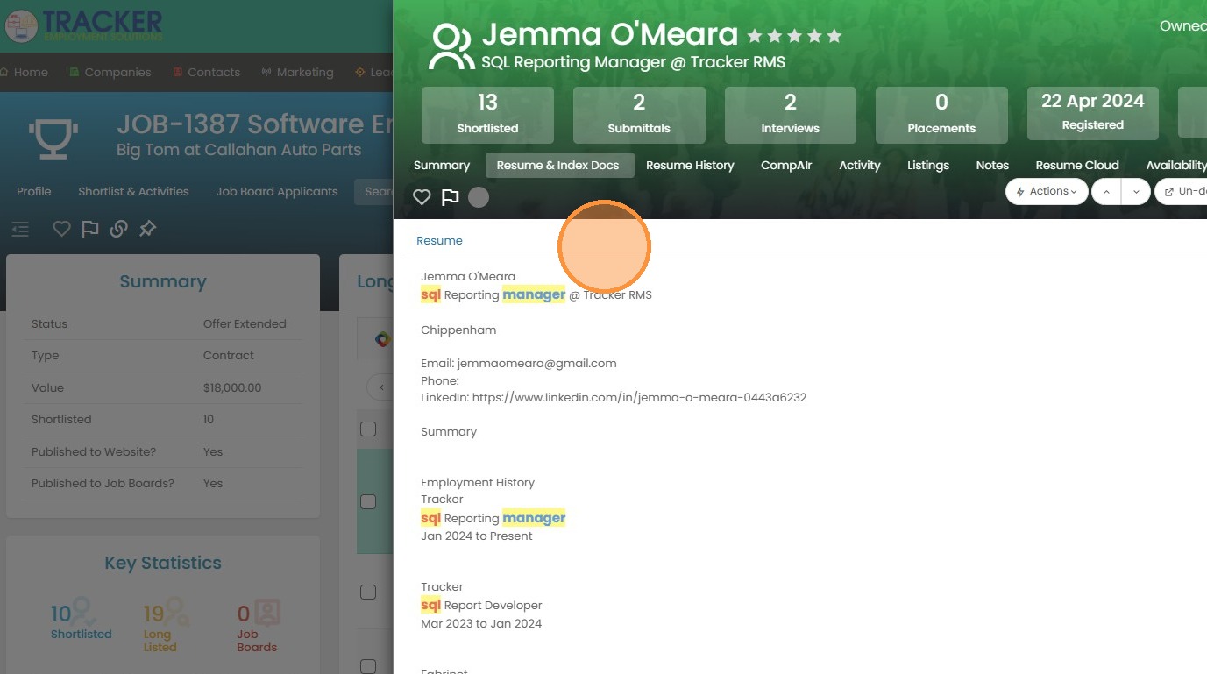Flag JOB-1387 with the job's flag icon

(x=89, y=229)
